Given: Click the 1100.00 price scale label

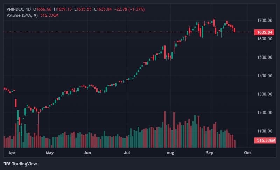Looking at the screenshot, I should (x=265, y=131).
